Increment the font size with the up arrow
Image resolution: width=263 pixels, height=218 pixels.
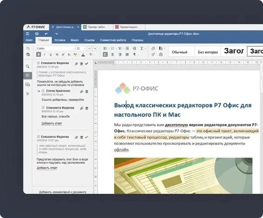(x=89, y=48)
